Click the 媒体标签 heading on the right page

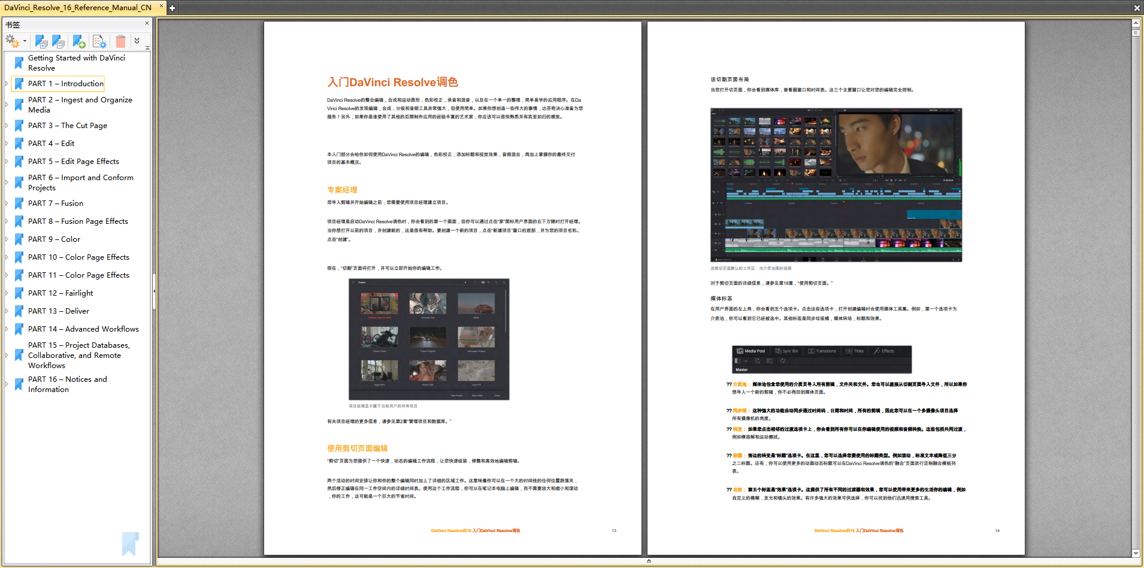click(x=721, y=298)
